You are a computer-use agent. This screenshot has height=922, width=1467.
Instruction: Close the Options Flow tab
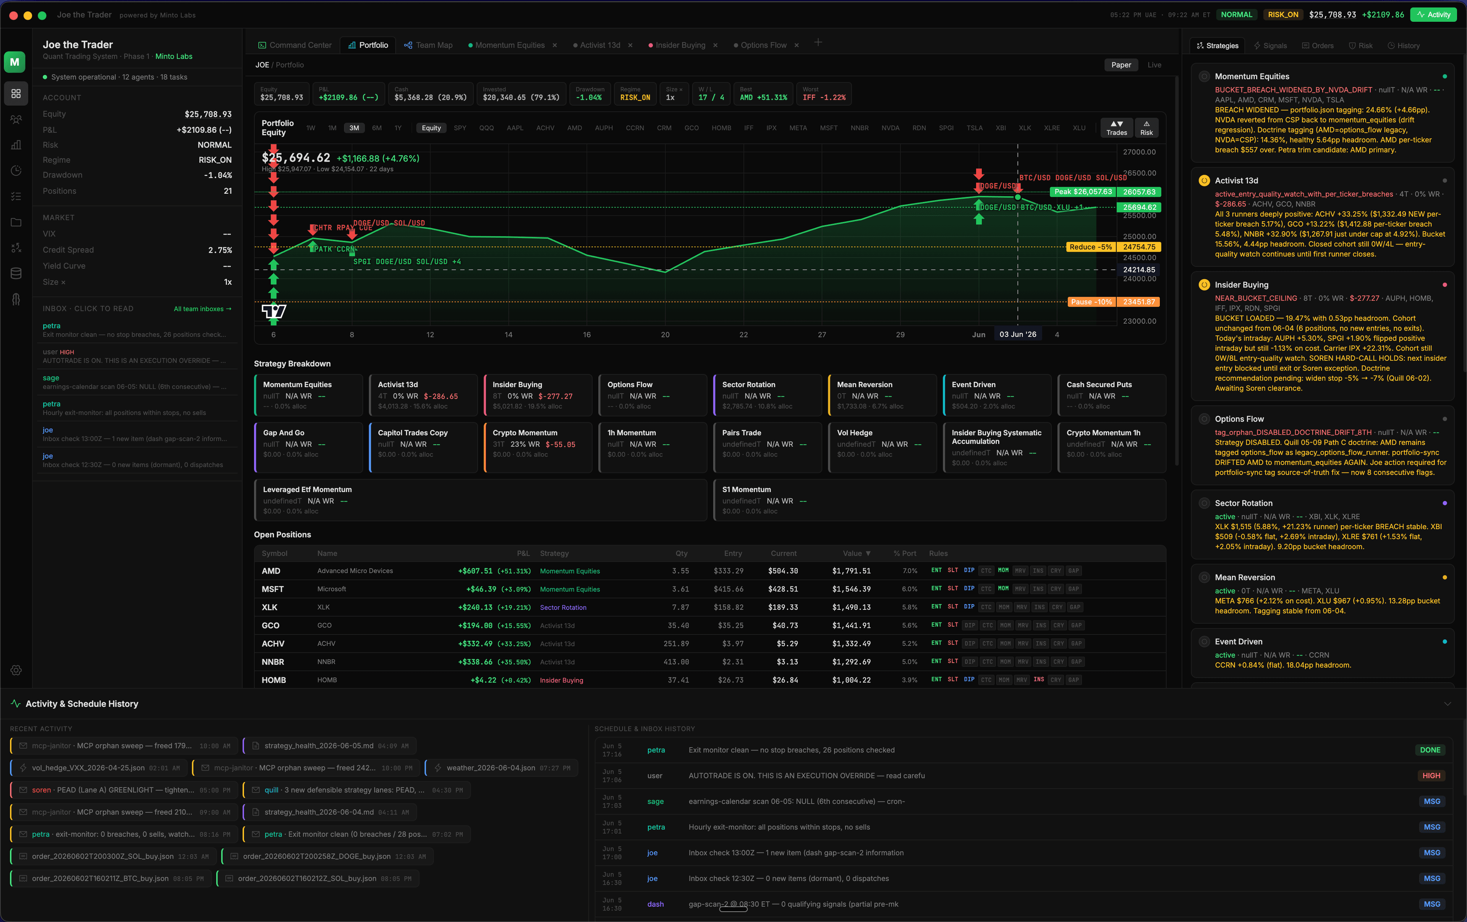tap(796, 45)
